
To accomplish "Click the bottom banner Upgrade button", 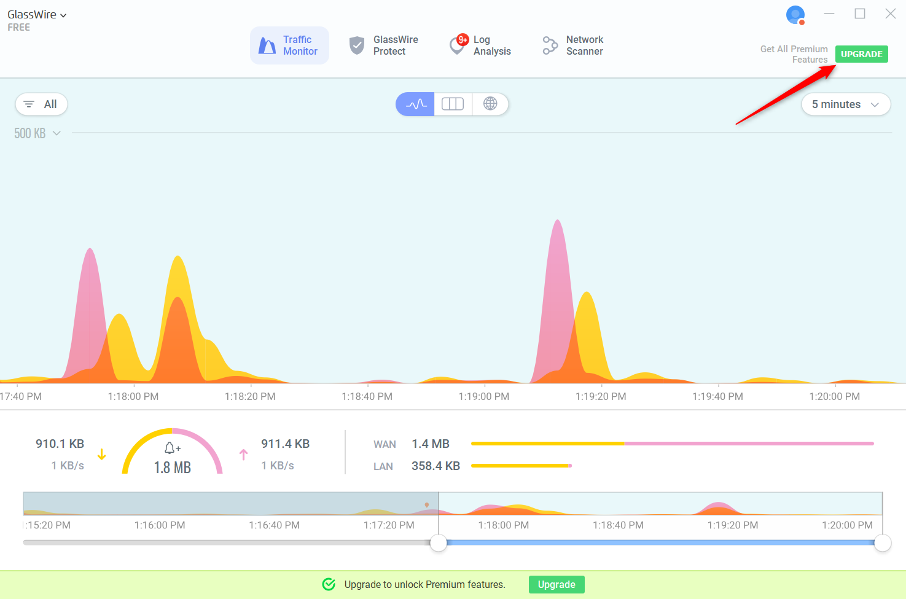I will point(556,584).
